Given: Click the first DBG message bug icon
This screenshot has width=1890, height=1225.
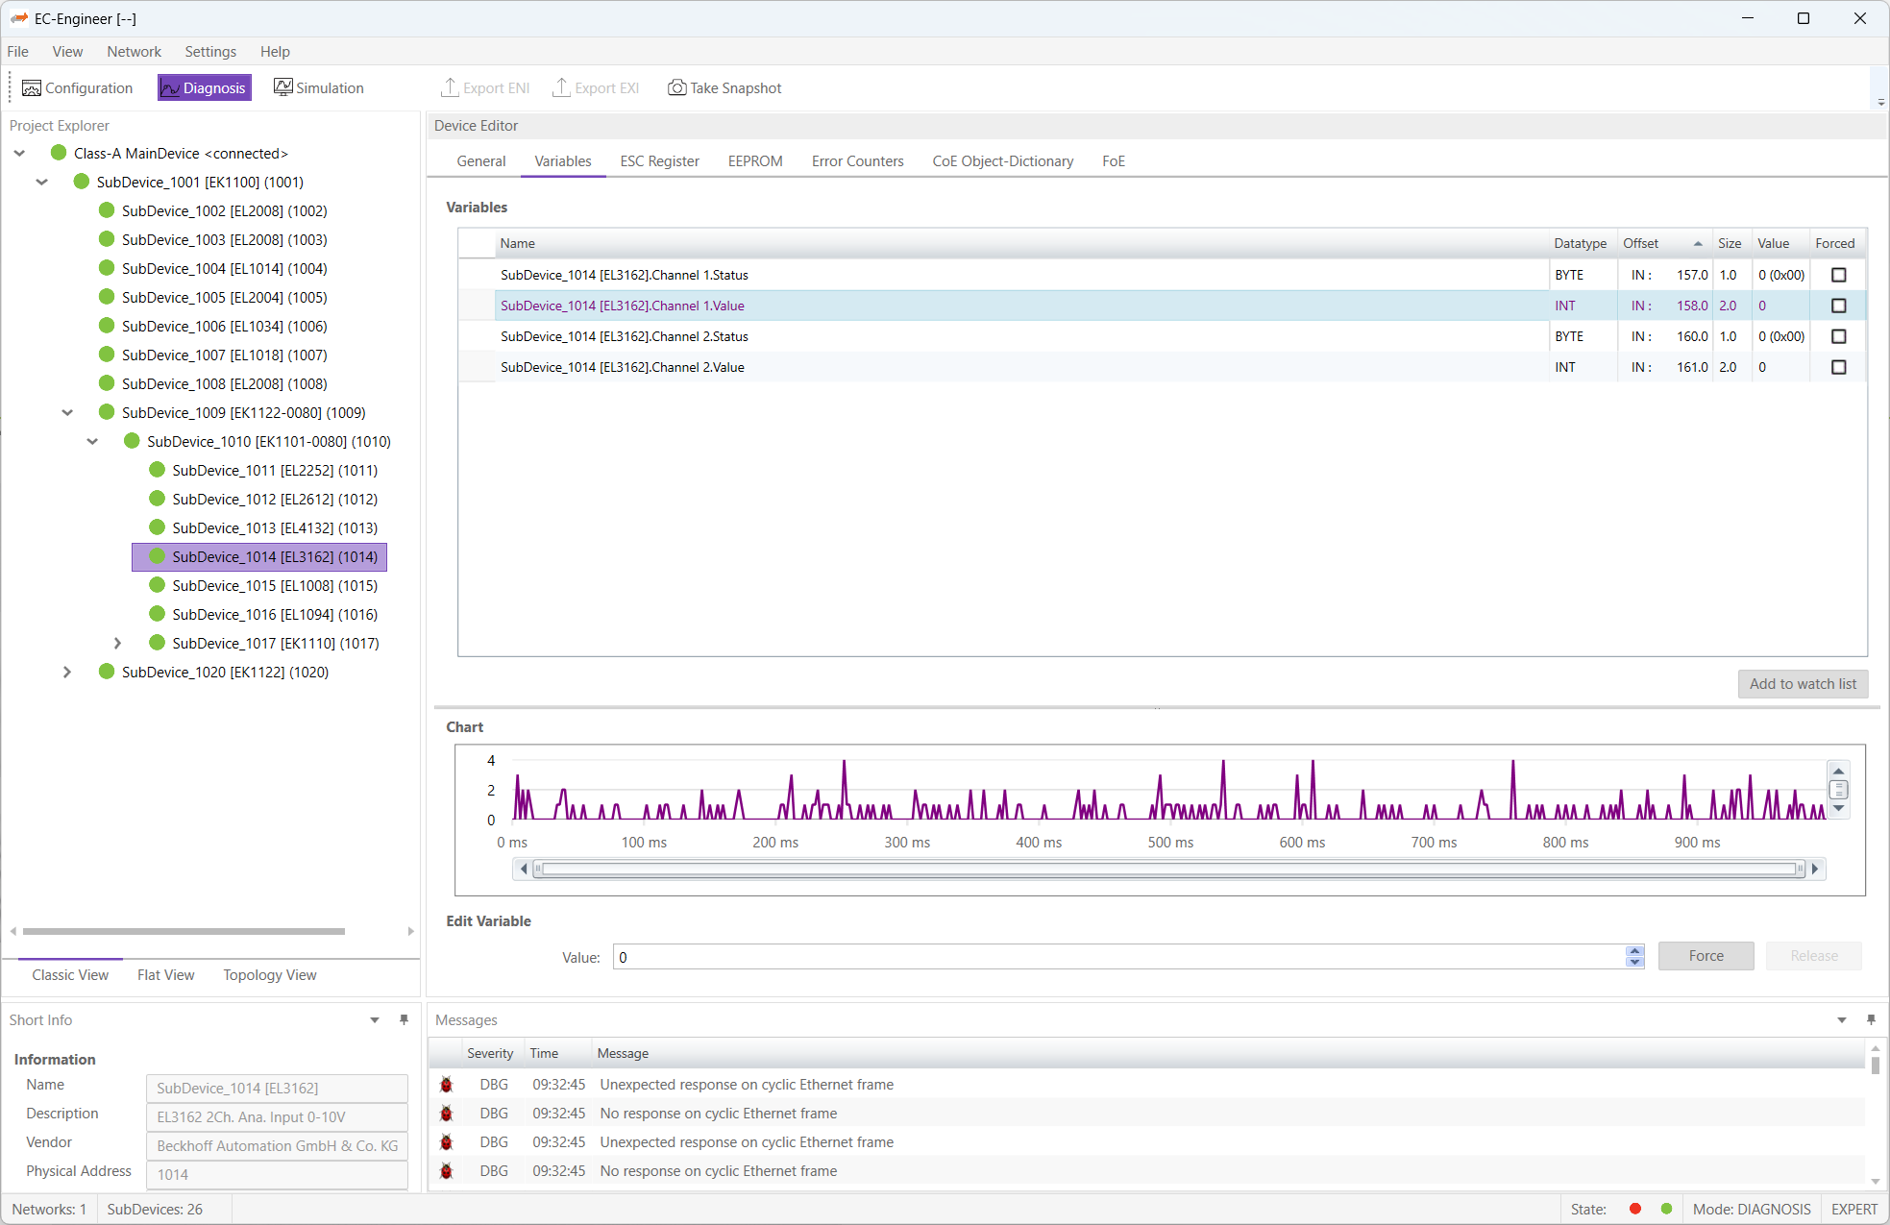Looking at the screenshot, I should (x=447, y=1085).
